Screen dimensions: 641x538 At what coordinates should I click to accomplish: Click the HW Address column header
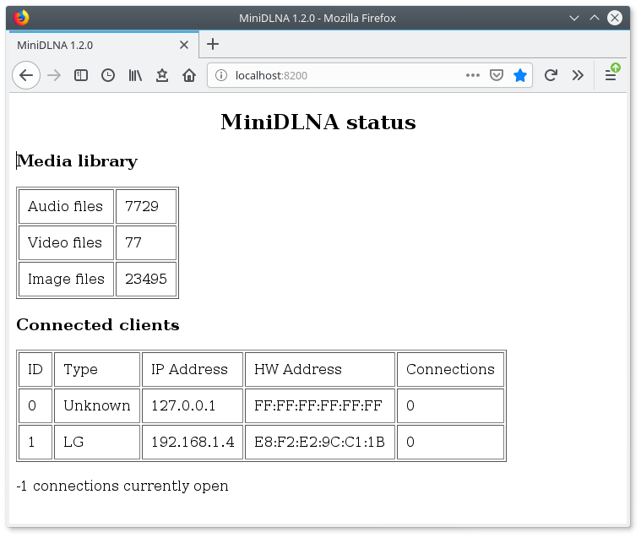[x=320, y=370]
